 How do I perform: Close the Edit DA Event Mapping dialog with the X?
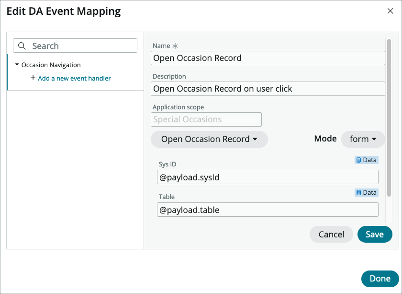coord(391,11)
